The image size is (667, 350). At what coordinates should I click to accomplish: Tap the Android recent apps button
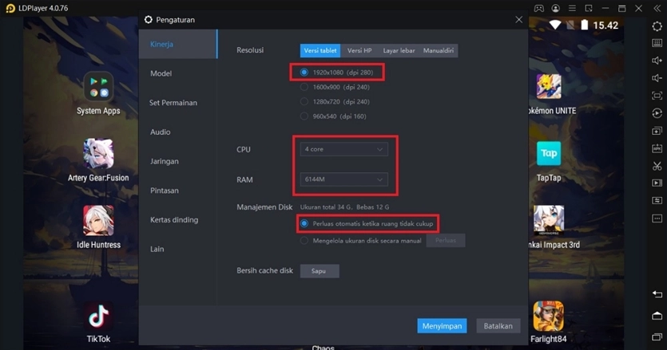pos(657,336)
